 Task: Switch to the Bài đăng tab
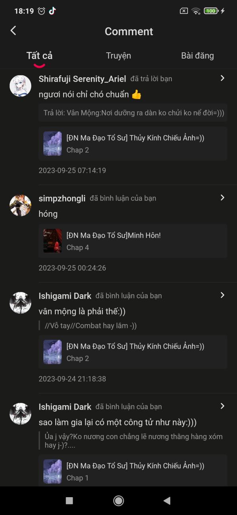pos(197,56)
